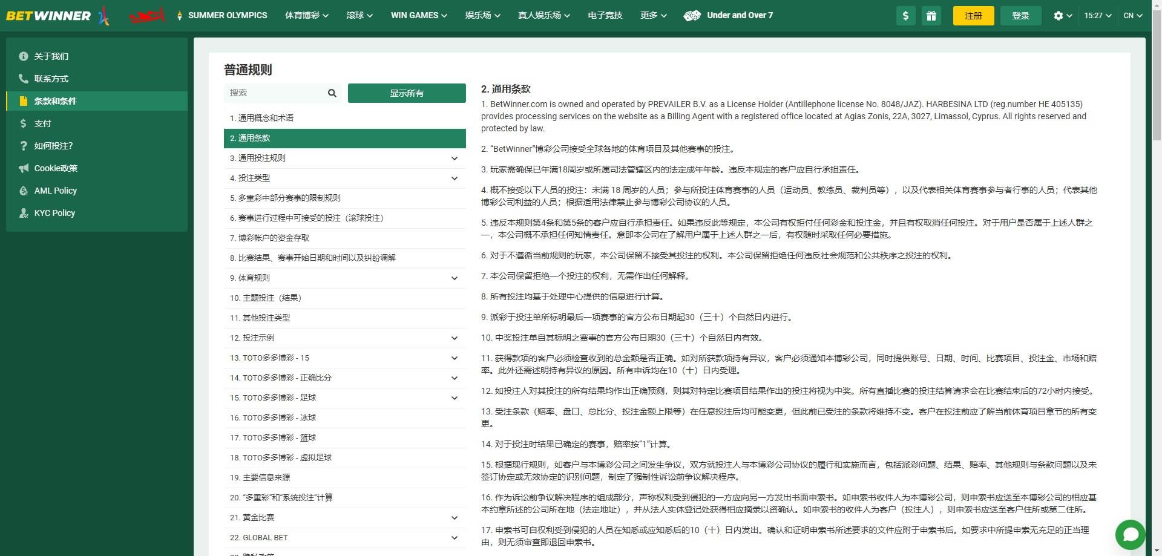This screenshot has height=556, width=1162.
Task: Open the gift bonus icon
Action: (931, 16)
